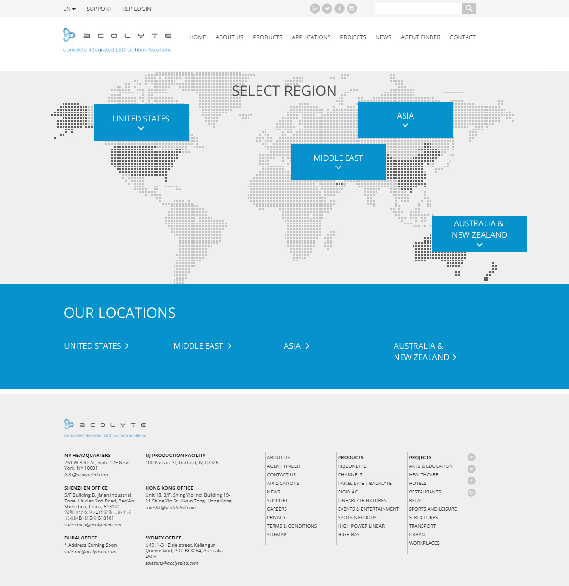Open footer CONTACT US link
569x586 pixels.
(281, 475)
